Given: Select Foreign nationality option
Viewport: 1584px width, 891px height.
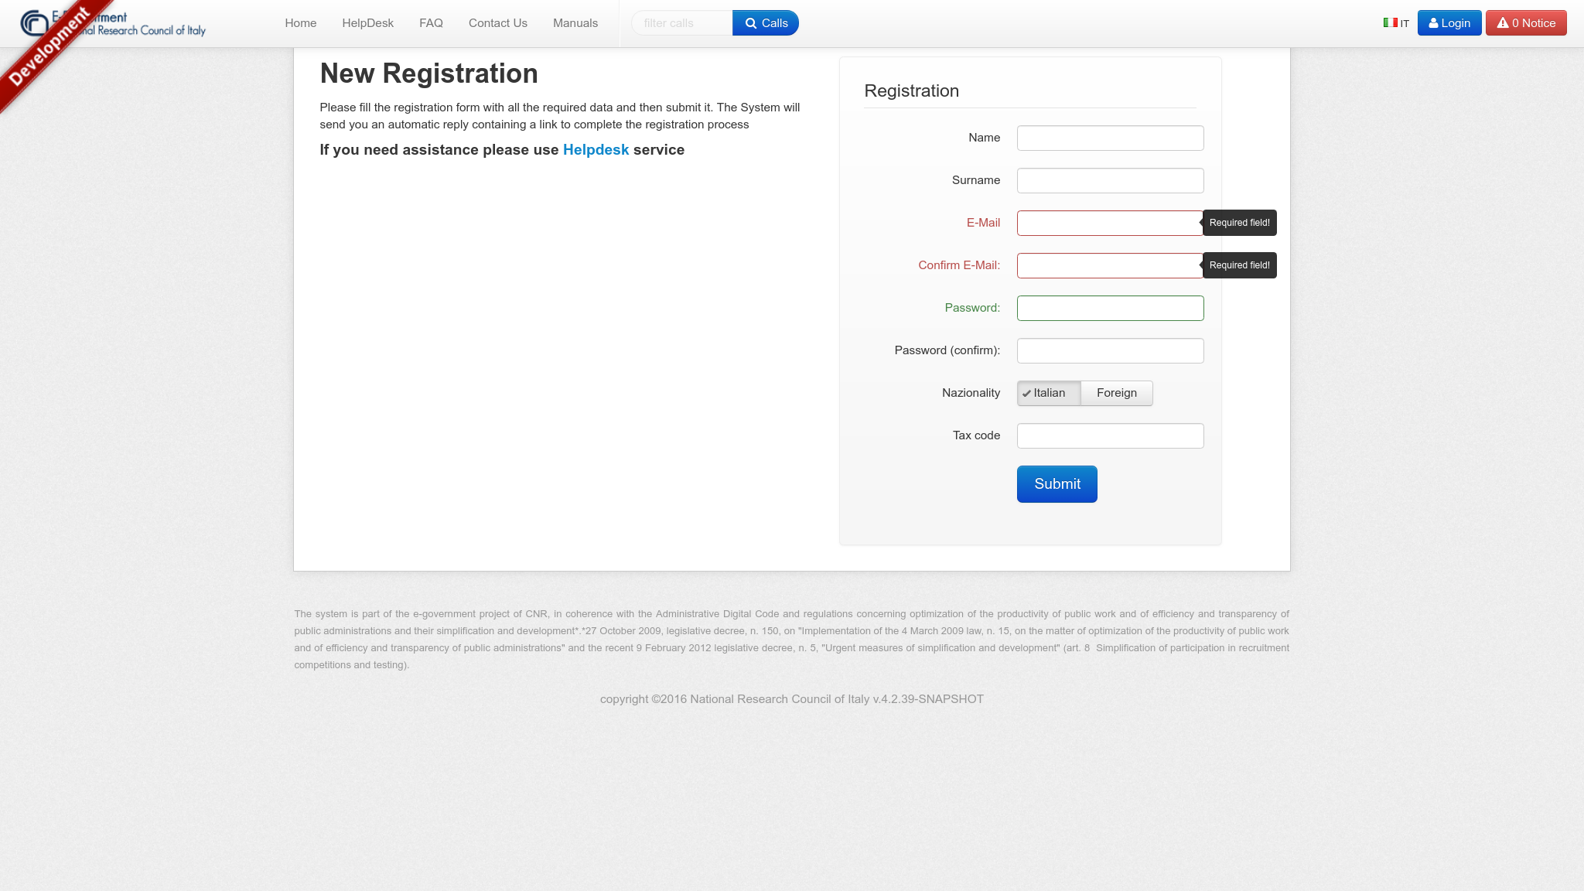Looking at the screenshot, I should click(x=1116, y=393).
